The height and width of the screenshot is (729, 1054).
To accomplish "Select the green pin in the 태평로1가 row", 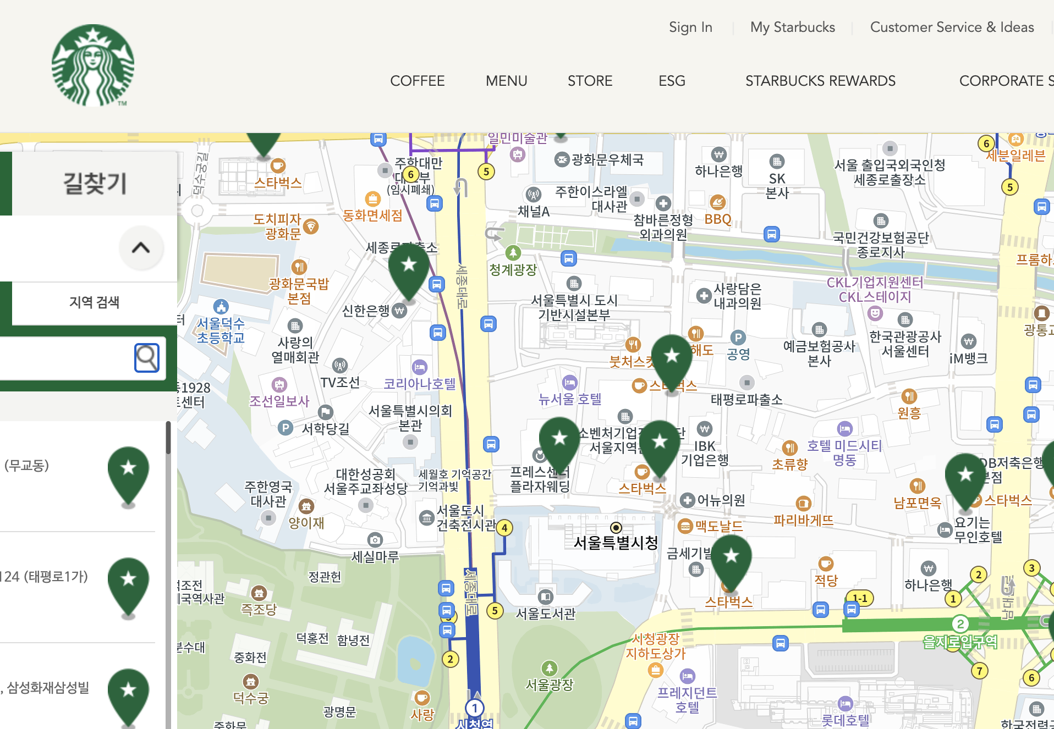I will (128, 588).
